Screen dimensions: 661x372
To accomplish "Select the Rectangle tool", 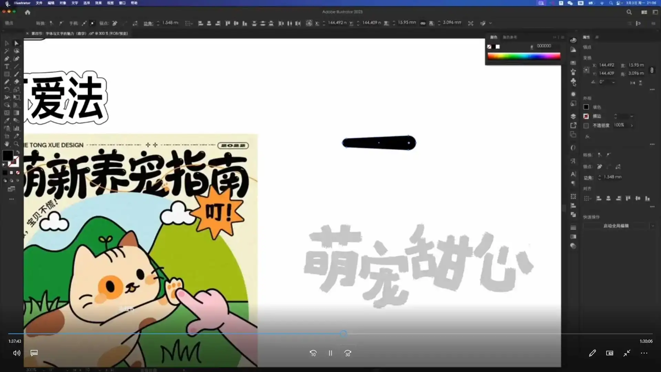I will [7, 74].
